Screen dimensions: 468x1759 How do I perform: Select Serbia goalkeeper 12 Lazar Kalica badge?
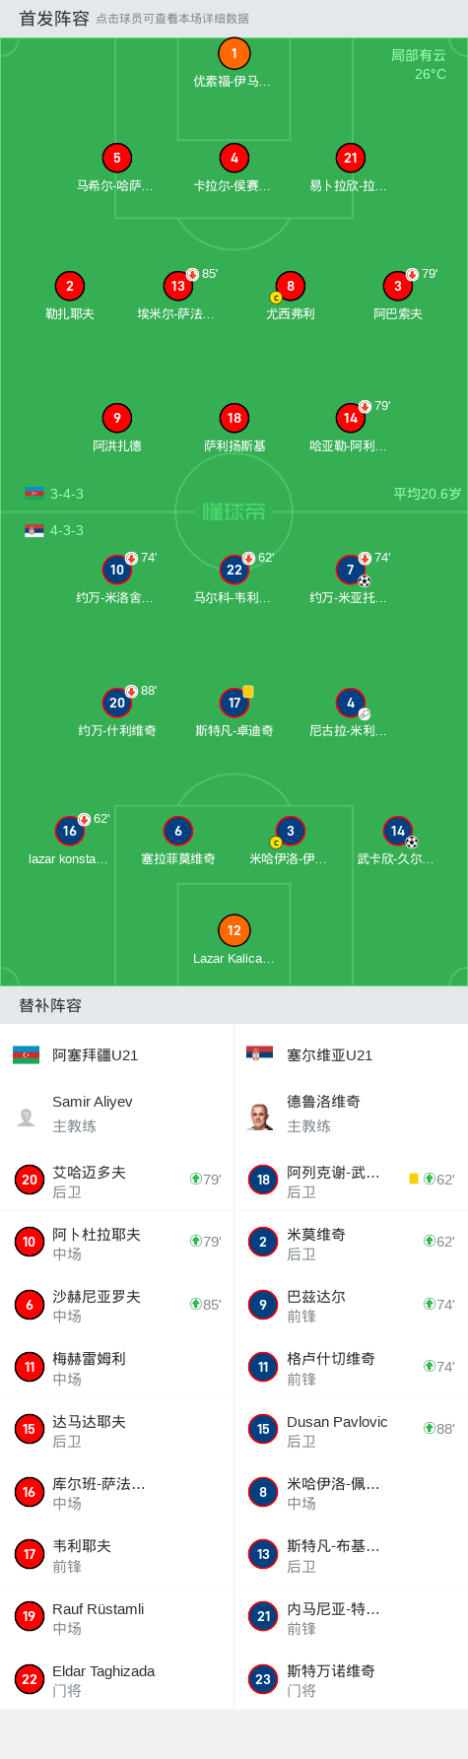pyautogui.click(x=234, y=930)
